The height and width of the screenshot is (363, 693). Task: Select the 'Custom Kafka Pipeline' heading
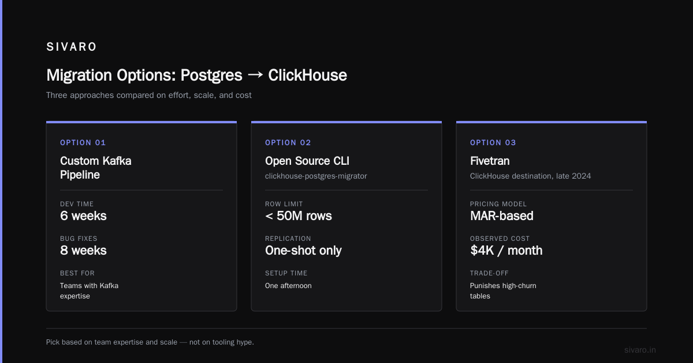[96, 168]
